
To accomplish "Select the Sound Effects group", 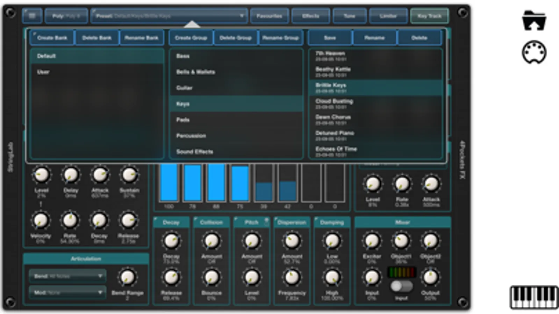I will (236, 152).
